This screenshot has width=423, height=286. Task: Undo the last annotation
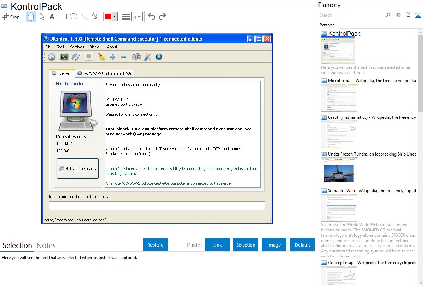(x=151, y=17)
